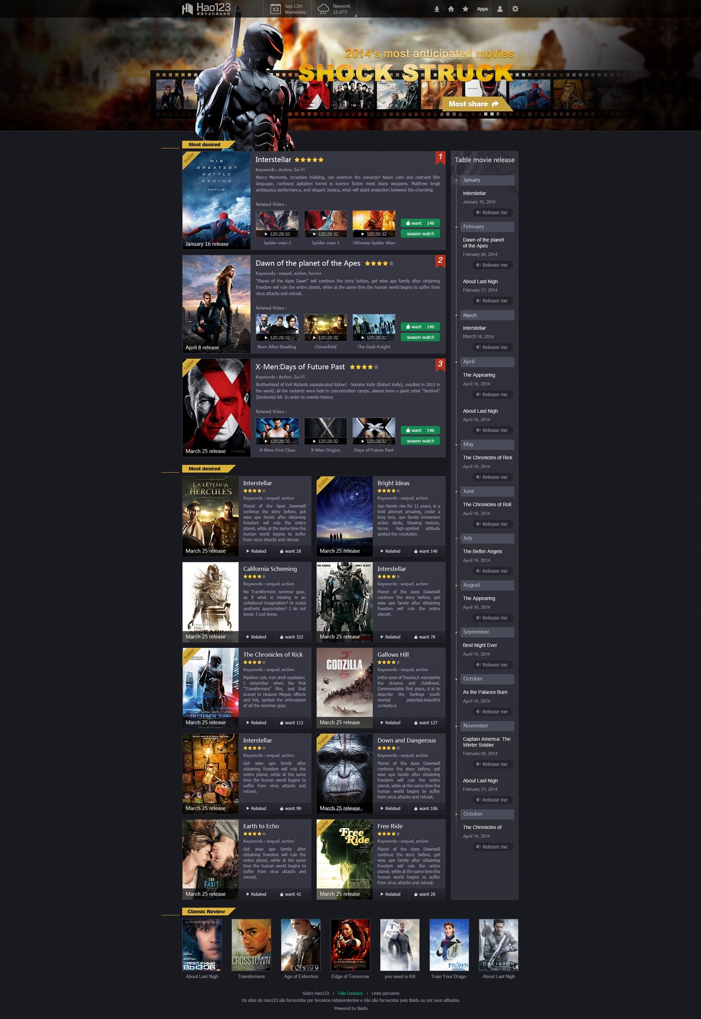Play the Cloverfield related video

(x=325, y=327)
